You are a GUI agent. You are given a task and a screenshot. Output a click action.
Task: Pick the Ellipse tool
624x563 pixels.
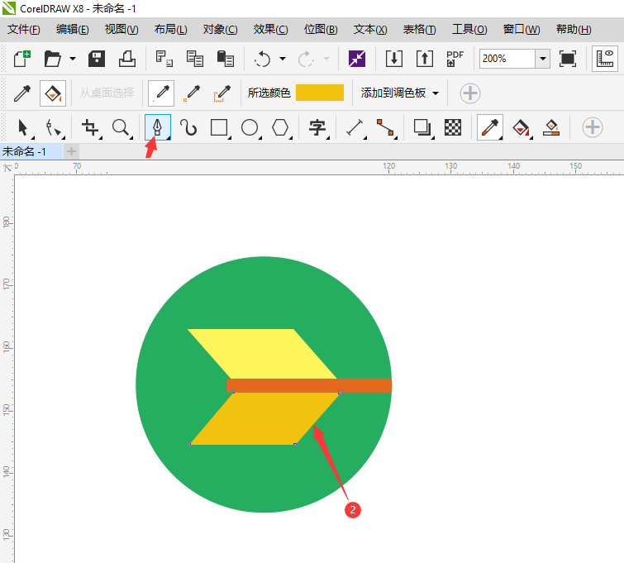point(250,127)
